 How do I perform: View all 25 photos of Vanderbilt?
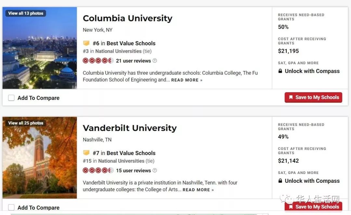point(26,123)
